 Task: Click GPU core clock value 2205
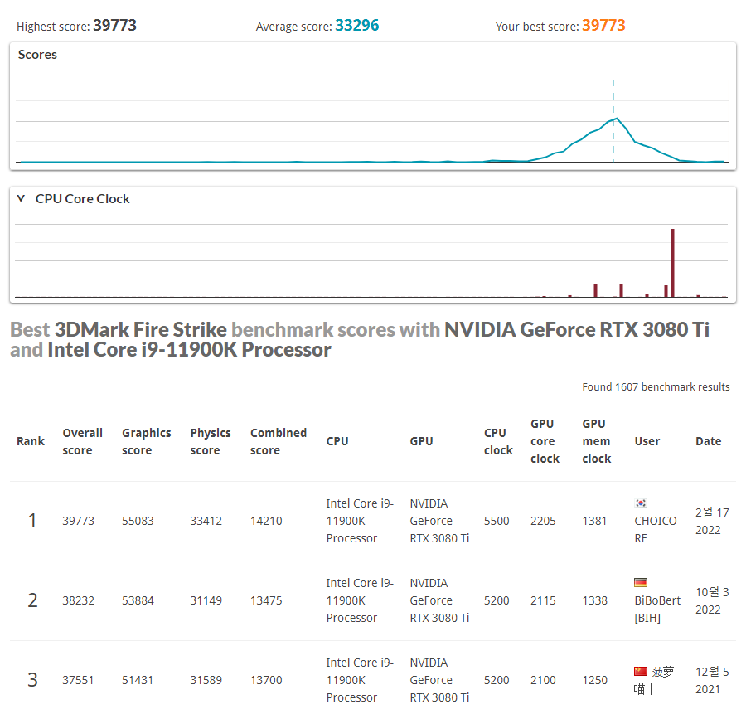point(543,521)
